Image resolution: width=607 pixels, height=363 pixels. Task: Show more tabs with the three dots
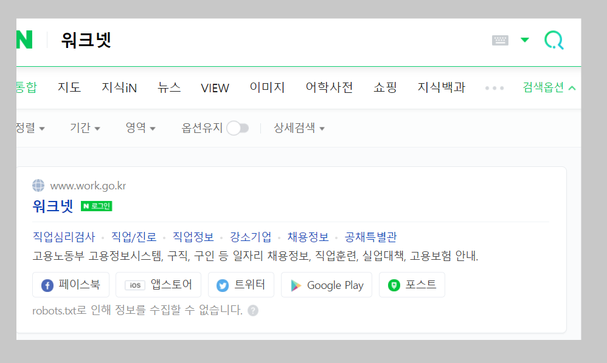(x=494, y=88)
